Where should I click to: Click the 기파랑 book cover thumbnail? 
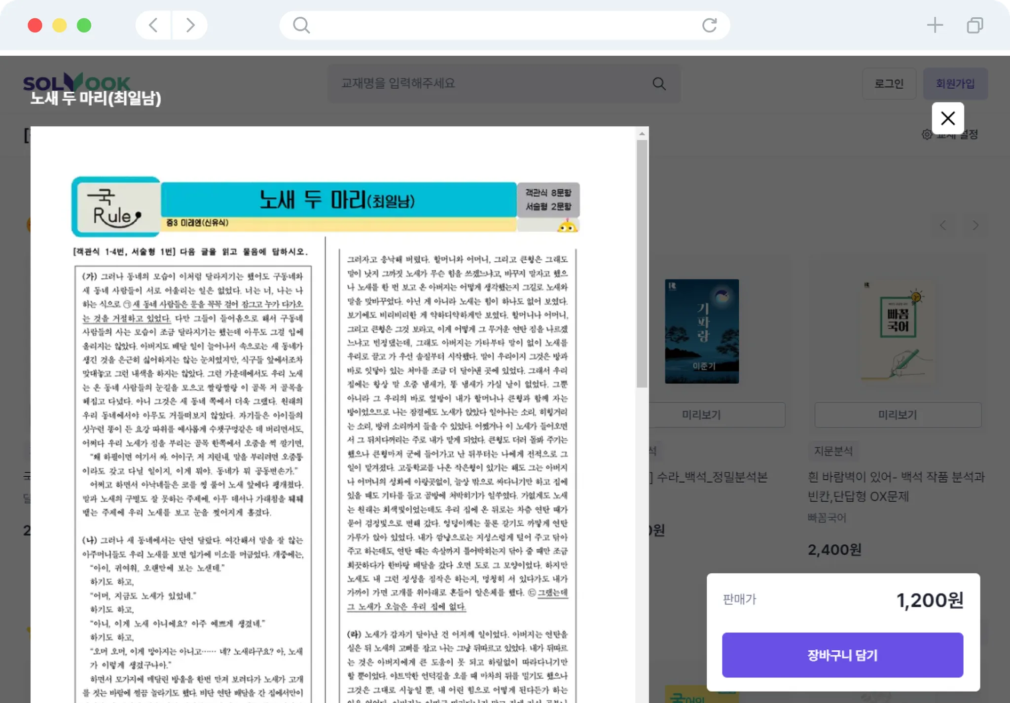701,331
